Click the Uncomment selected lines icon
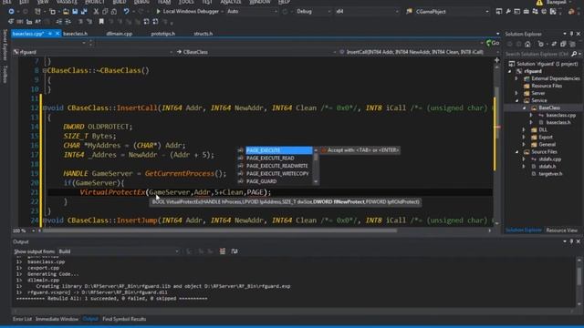Image resolution: width=584 pixels, height=328 pixels. (x=89, y=22)
